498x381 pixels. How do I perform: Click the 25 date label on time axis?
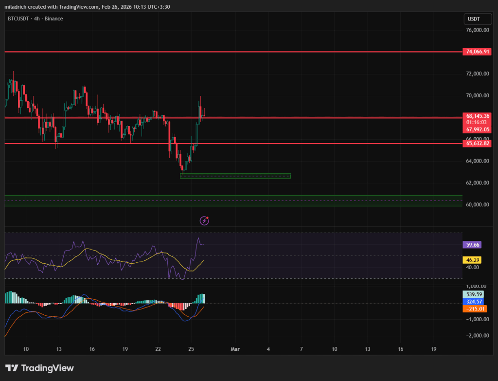tap(191, 349)
